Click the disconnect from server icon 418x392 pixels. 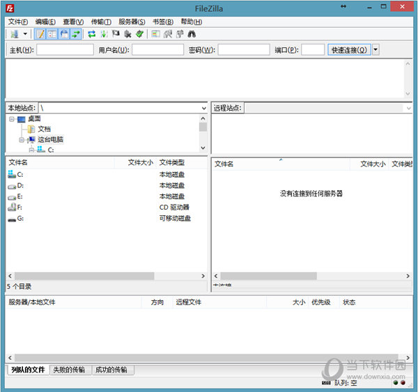tap(128, 34)
